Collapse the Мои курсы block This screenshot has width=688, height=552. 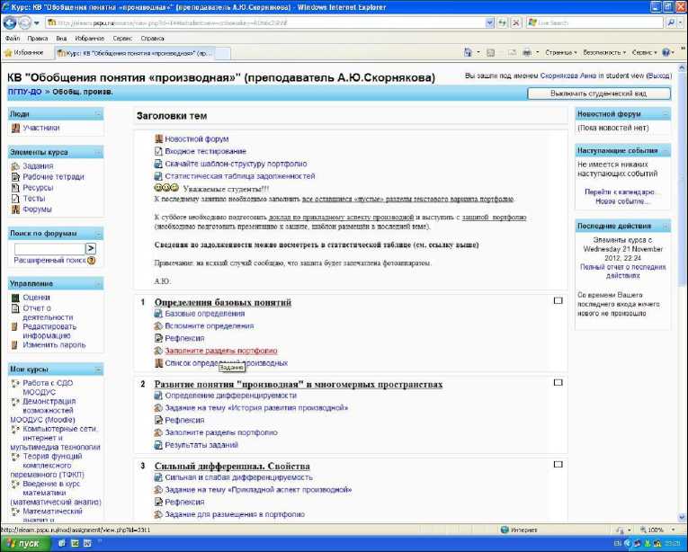coord(98,369)
